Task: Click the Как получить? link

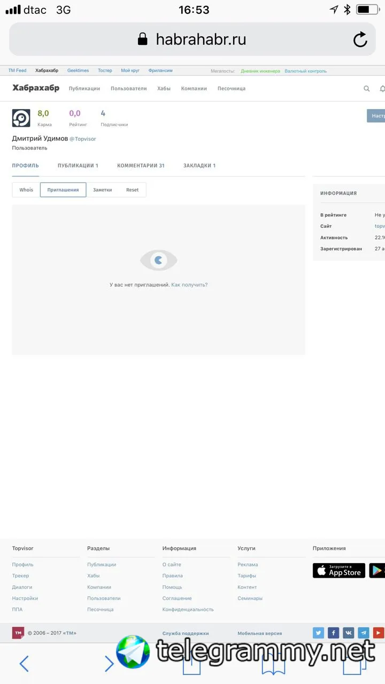Action: (x=189, y=285)
